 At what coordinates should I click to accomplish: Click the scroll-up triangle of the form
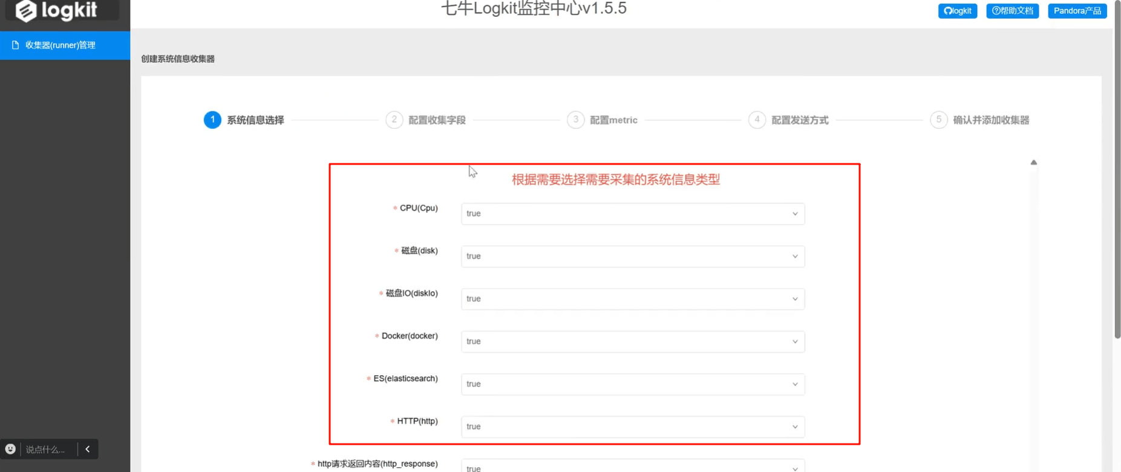click(x=1034, y=162)
